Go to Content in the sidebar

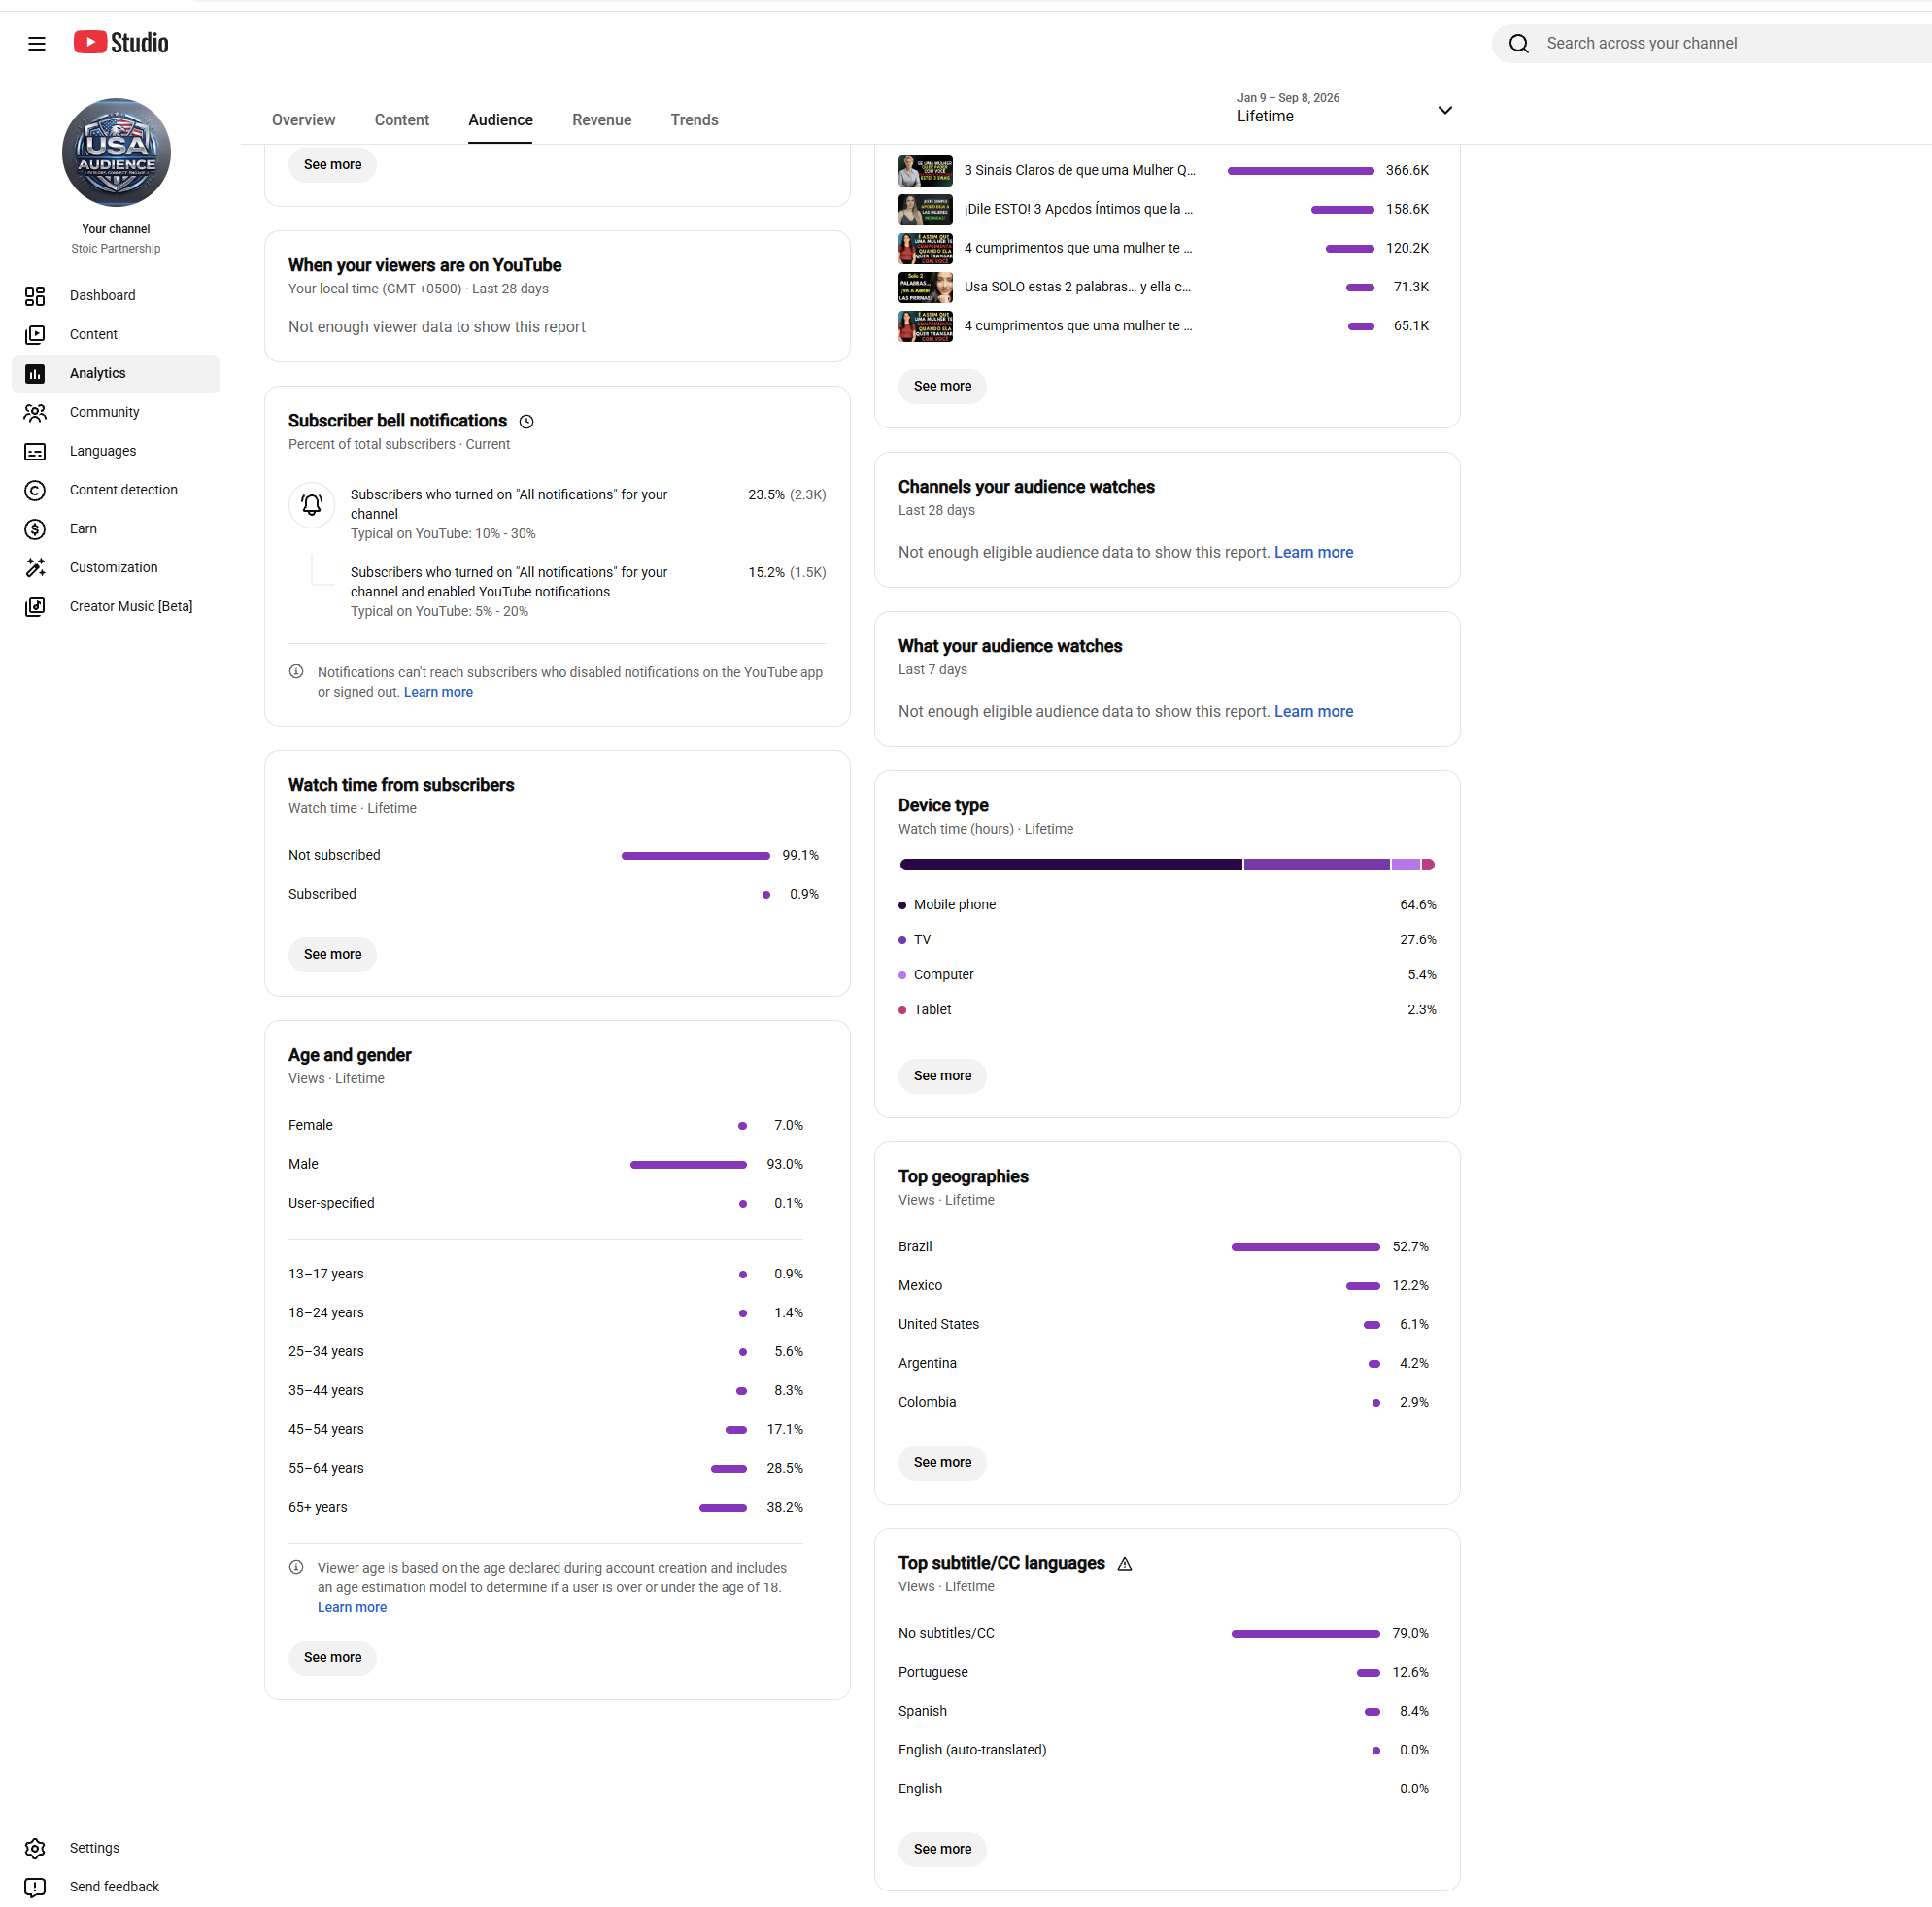click(116, 335)
